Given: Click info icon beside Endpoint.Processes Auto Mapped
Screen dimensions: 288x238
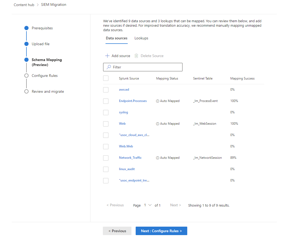Looking at the screenshot, I should 157,101.
